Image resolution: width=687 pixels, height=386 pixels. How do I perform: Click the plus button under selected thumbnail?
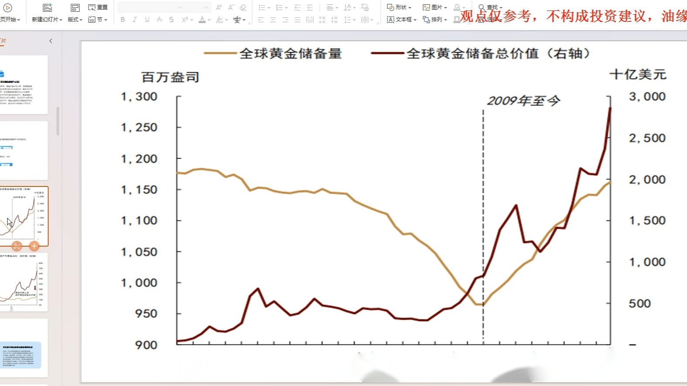click(34, 246)
